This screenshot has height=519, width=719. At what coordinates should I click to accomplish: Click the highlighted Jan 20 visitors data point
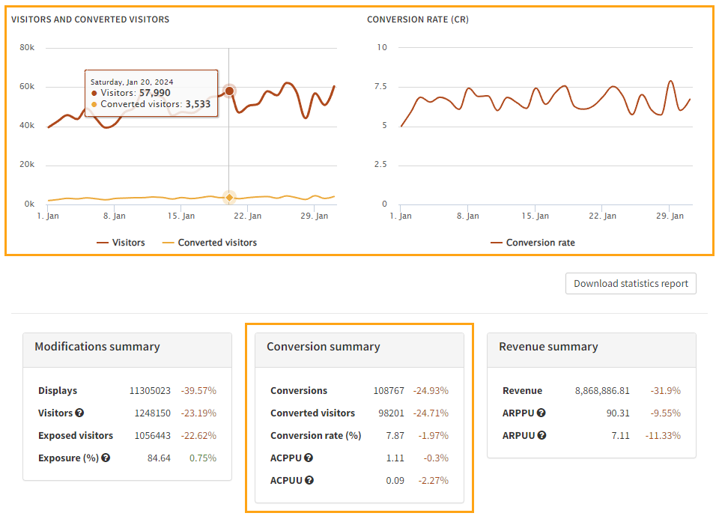pyautogui.click(x=228, y=90)
